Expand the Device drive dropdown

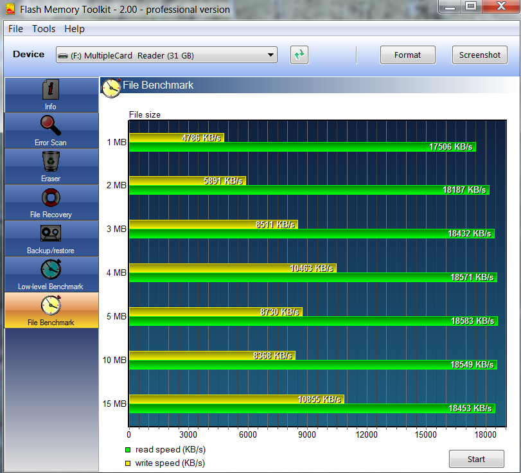tap(271, 55)
